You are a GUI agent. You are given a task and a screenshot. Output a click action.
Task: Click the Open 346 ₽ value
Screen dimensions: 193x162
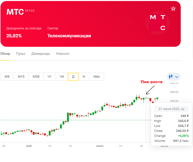pyautogui.click(x=184, y=116)
